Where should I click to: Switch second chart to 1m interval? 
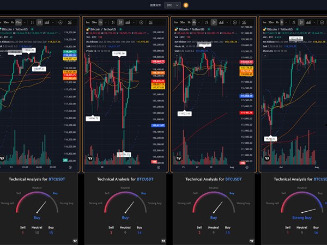(x=88, y=22)
